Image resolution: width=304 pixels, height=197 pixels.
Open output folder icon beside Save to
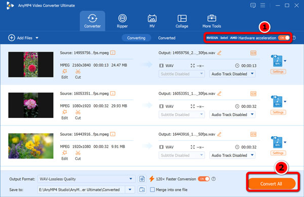(x=142, y=189)
